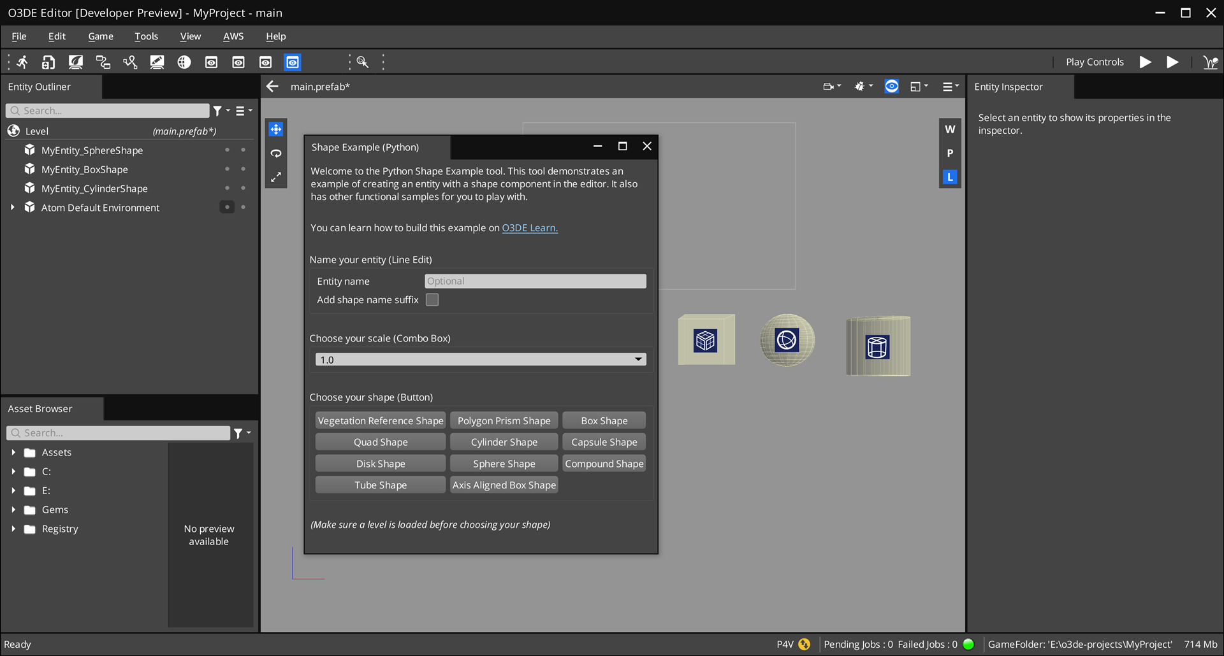Switch reference space to World (W)
Screen dimensions: 1224x656
949,129
